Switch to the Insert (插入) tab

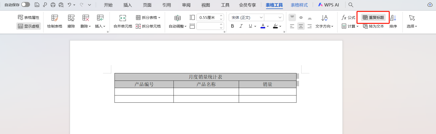[x=127, y=5]
